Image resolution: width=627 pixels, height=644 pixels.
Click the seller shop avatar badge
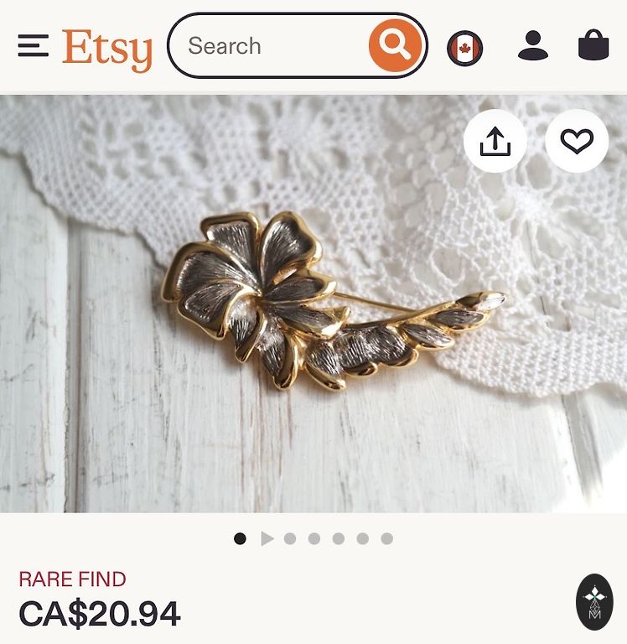point(594,602)
